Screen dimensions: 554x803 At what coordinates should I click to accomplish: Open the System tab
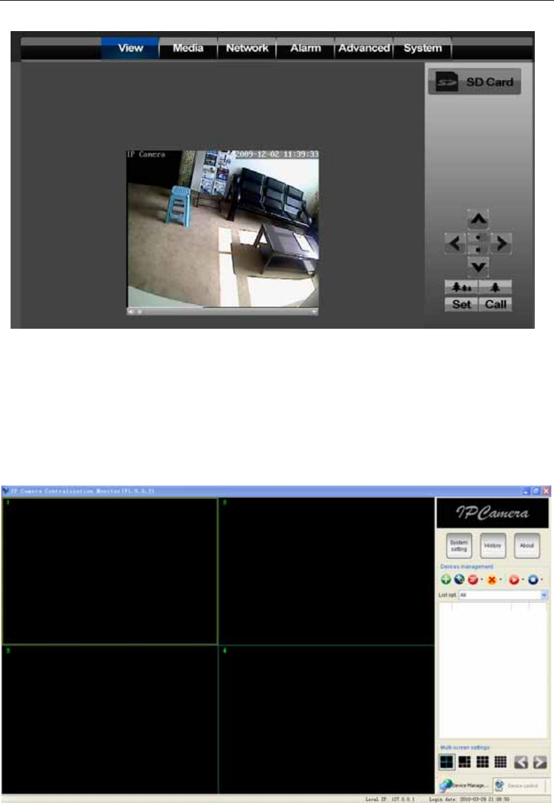click(423, 48)
